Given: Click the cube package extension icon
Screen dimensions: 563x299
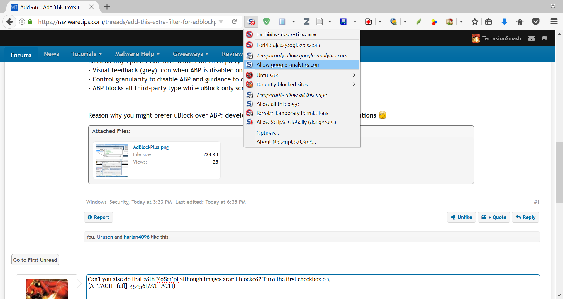Looking at the screenshot, I should [450, 22].
